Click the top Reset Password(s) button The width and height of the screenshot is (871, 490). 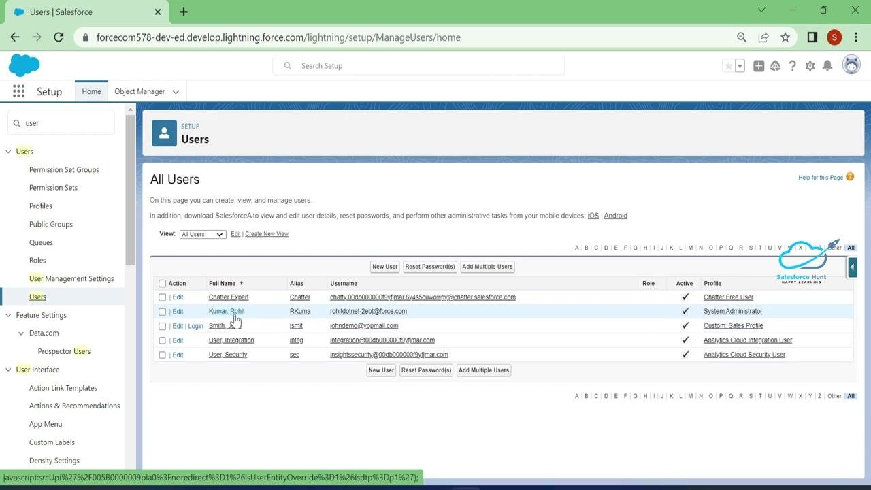click(430, 267)
